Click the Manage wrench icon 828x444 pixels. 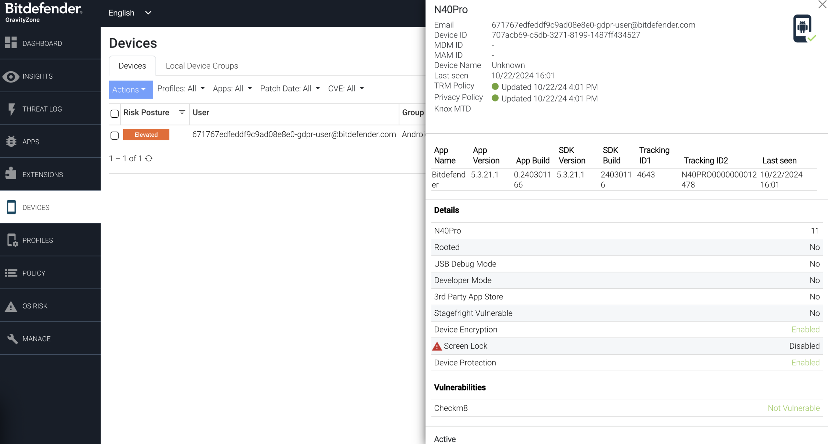pyautogui.click(x=12, y=339)
